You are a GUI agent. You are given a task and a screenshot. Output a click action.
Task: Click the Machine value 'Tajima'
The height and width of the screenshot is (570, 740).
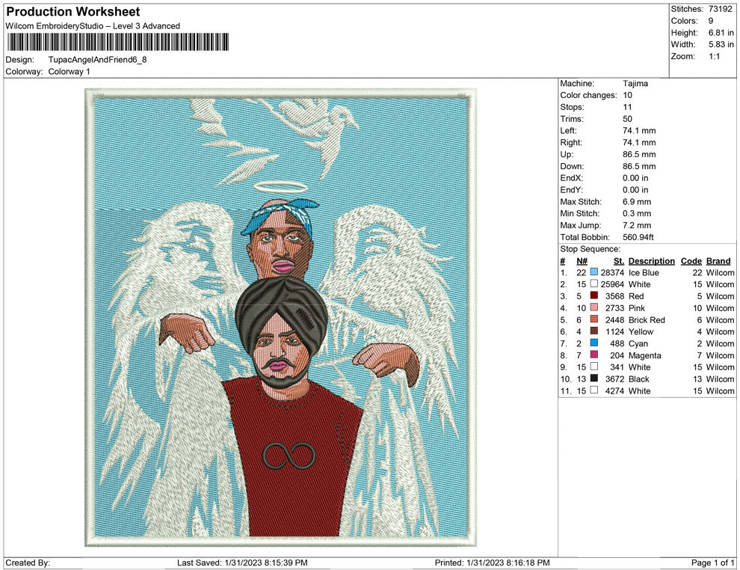pyautogui.click(x=635, y=83)
